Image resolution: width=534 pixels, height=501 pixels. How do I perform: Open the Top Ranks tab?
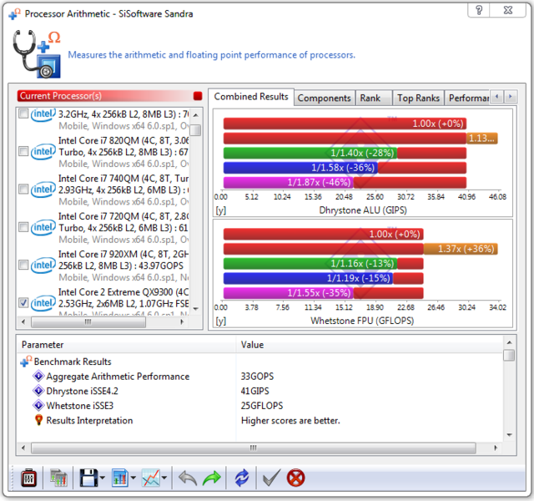tap(418, 99)
